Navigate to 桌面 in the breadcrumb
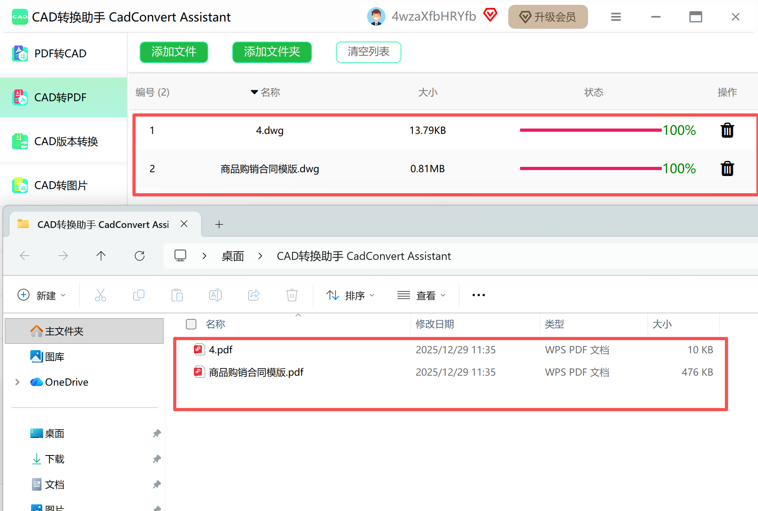758x511 pixels. pyautogui.click(x=233, y=256)
